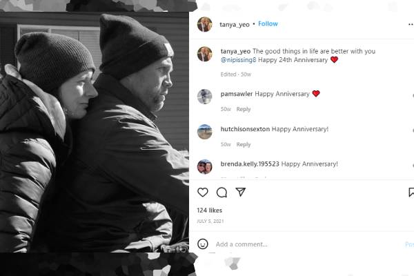
Task: Open the @nipissing8 mention link
Action: (x=238, y=60)
